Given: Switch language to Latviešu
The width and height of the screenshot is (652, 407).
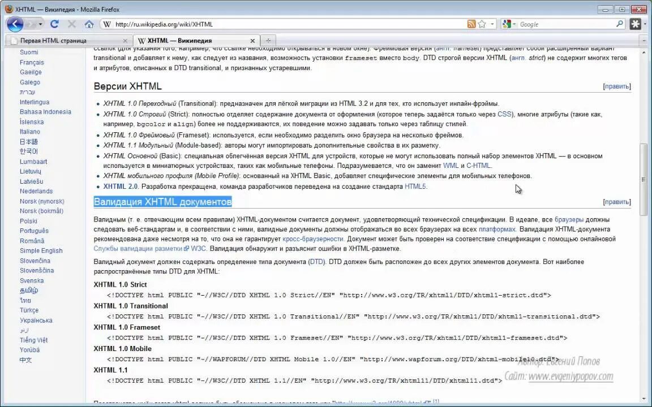Looking at the screenshot, I should coord(31,181).
